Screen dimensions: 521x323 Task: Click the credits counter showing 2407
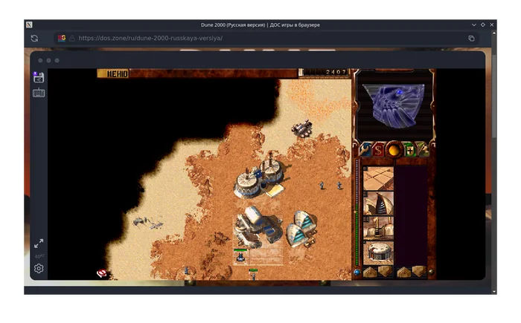pyautogui.click(x=325, y=72)
